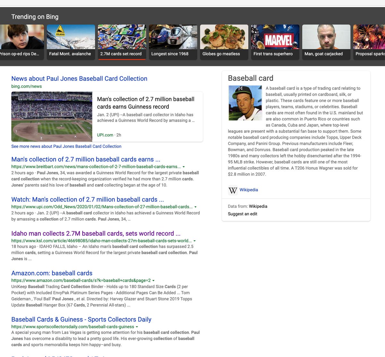Open result 'Watch: Man's collection of 2.7 million baseball cards ...'
Screen dimensions: 385x357
[x=88, y=199]
